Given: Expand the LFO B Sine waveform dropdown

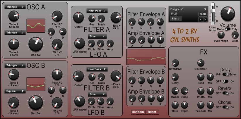Looking at the screenshot, I should click(x=97, y=94).
